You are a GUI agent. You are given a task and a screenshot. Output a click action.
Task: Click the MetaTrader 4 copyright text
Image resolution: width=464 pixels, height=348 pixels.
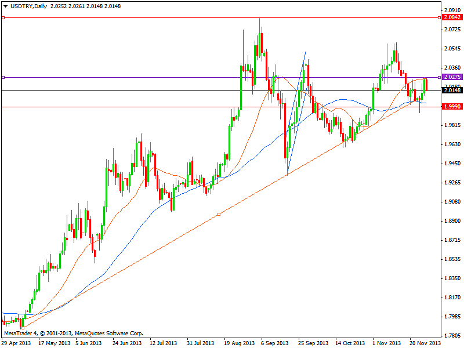pos(74,333)
